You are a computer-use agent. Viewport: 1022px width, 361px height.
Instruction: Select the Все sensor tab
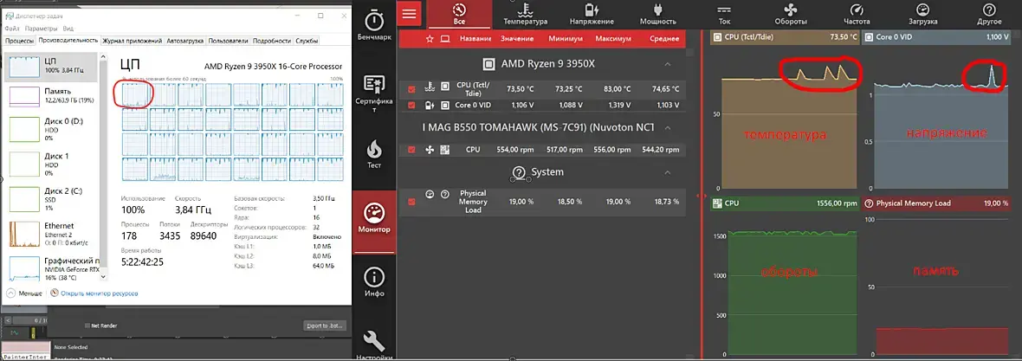pyautogui.click(x=460, y=14)
